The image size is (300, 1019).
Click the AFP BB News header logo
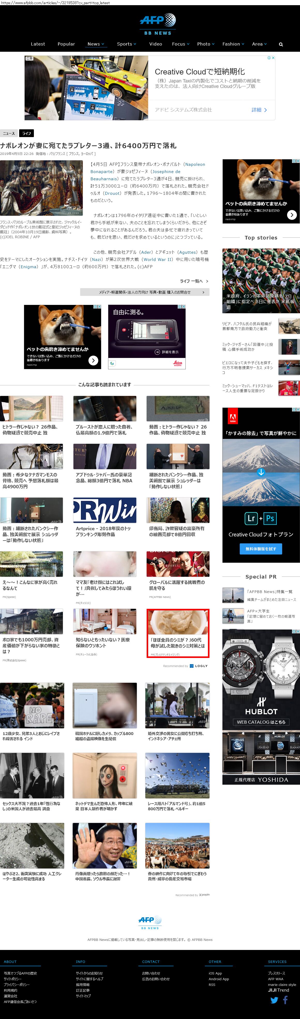point(157,24)
